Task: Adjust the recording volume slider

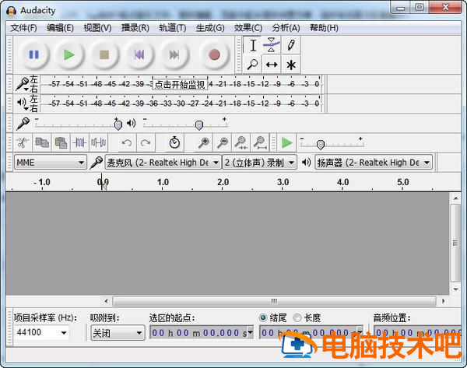Action: click(x=118, y=124)
